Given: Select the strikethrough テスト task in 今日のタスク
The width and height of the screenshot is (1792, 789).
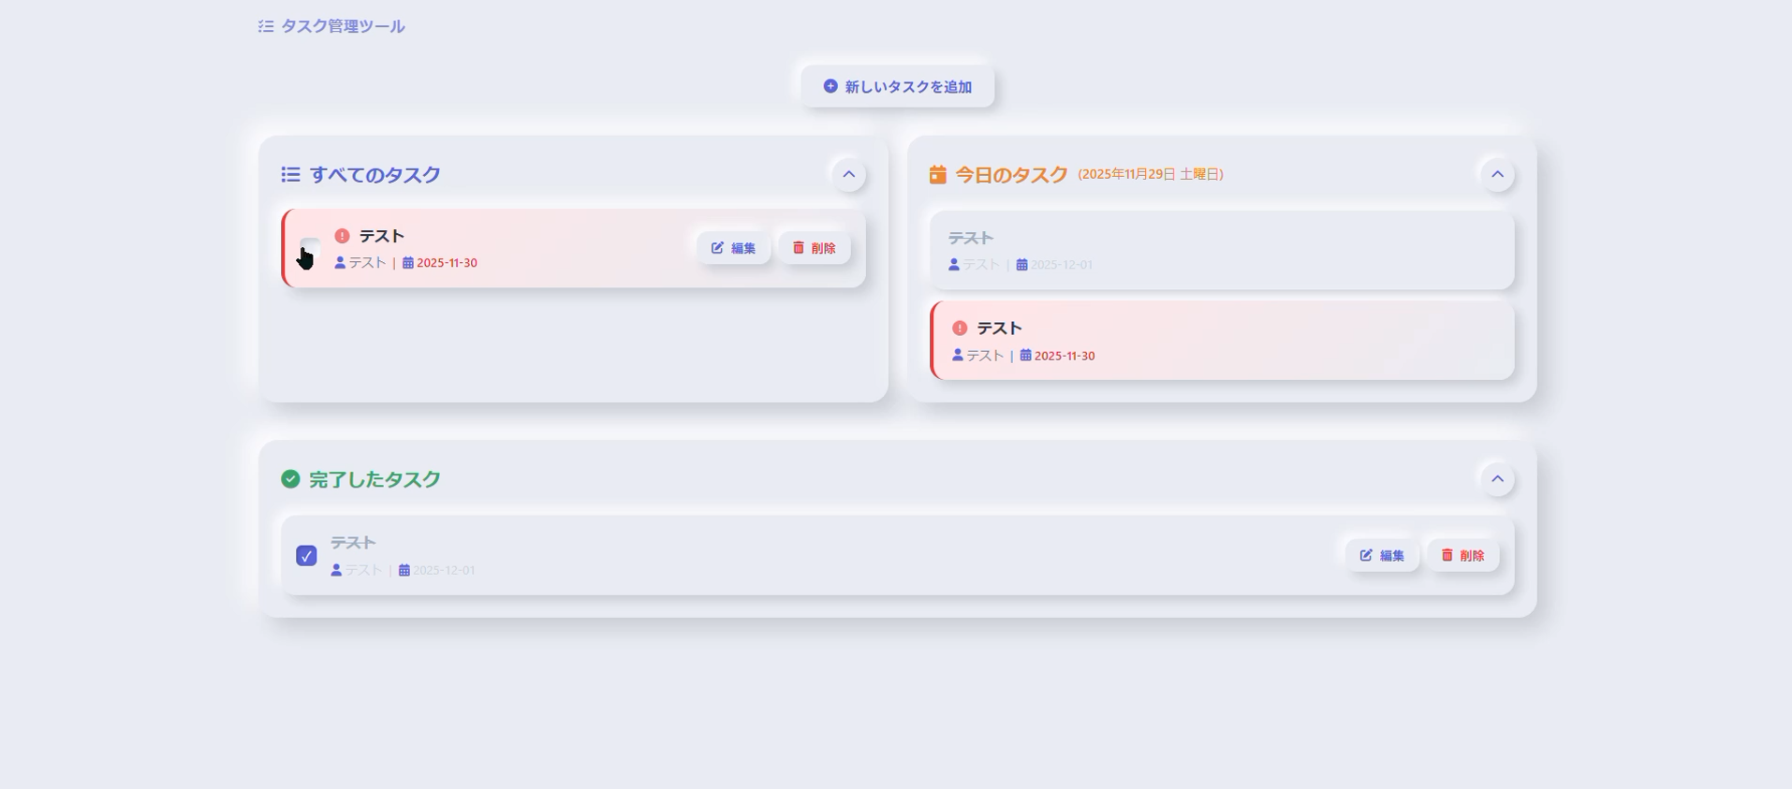Looking at the screenshot, I should (970, 239).
